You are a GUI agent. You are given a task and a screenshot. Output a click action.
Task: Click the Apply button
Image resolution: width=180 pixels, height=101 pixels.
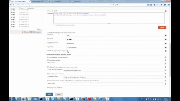59,94
